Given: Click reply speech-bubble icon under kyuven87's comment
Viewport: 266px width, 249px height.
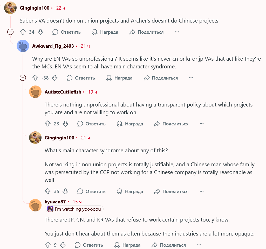Looking at the screenshot, I should pos(78,245).
